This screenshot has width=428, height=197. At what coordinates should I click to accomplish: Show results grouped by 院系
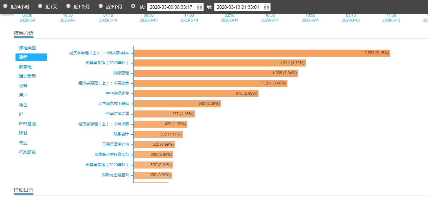23,133
